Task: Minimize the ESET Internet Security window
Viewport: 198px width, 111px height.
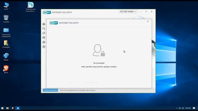Action: [141, 11]
